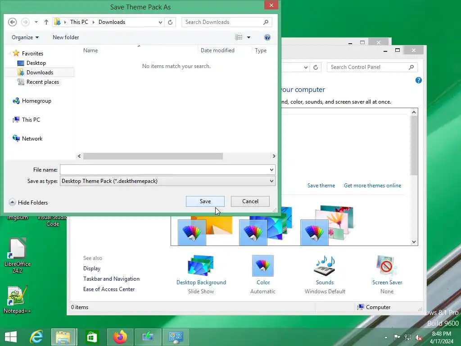461x346 pixels.
Task: Select Recent places in navigation pane
Action: (42, 82)
